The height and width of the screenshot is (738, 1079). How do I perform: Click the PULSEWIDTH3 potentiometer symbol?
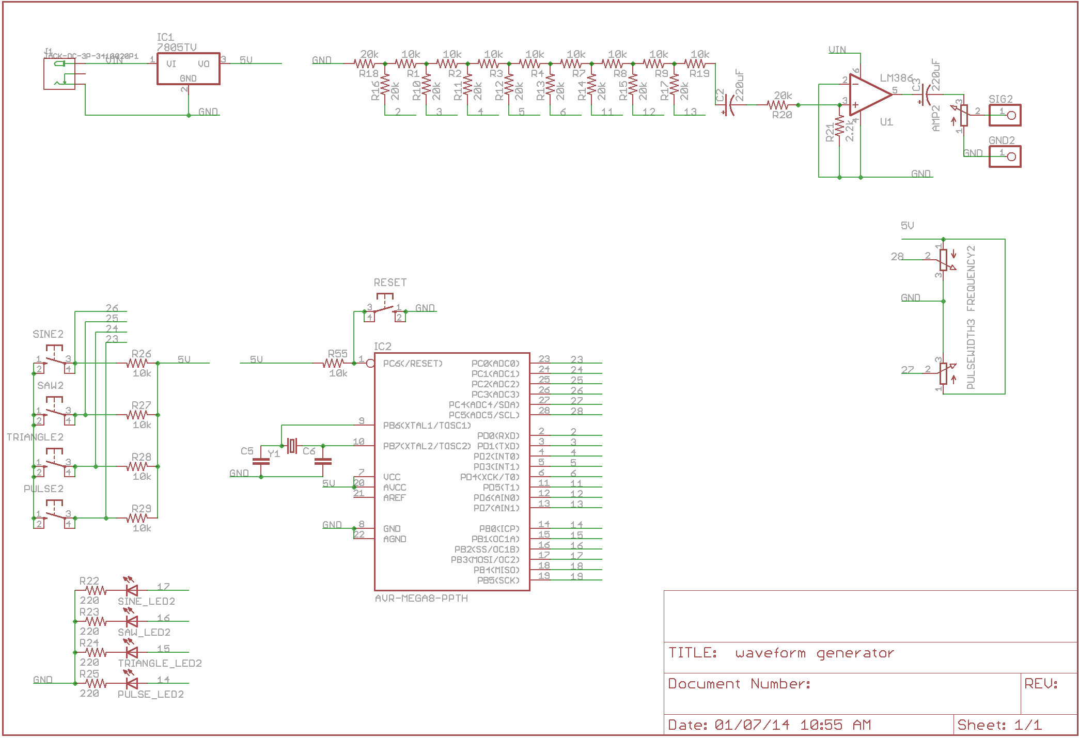(944, 373)
